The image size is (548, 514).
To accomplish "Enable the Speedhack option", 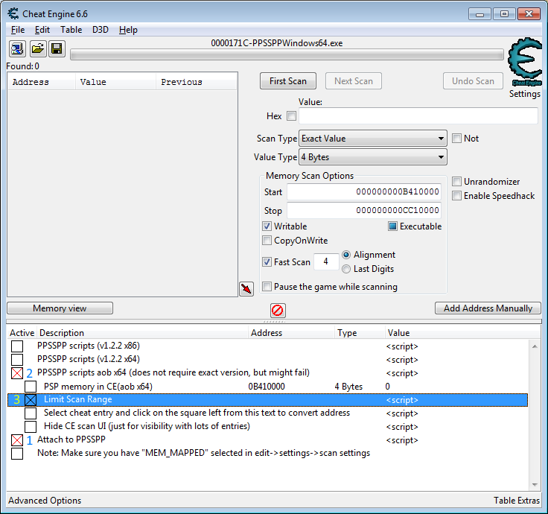I will 457,196.
